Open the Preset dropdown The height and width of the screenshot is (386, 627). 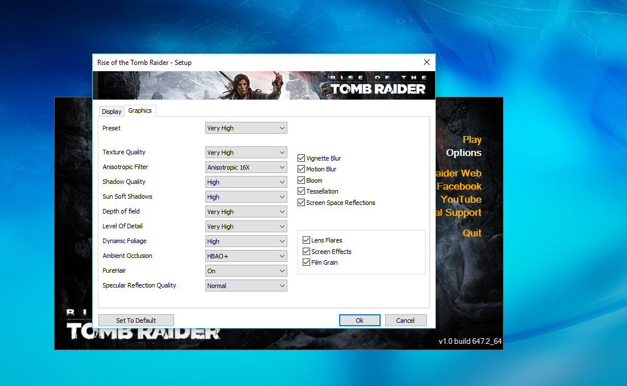[246, 128]
